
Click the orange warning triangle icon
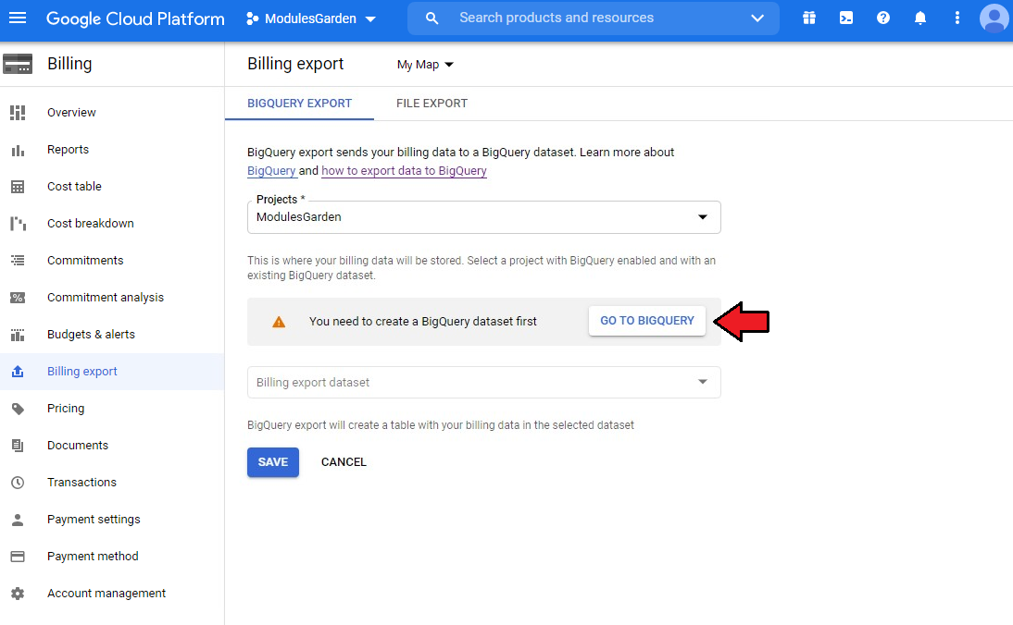pyautogui.click(x=279, y=321)
